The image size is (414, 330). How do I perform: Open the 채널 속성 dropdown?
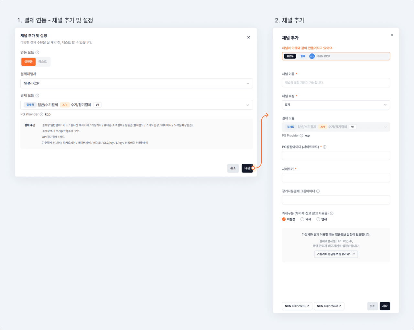(336, 105)
